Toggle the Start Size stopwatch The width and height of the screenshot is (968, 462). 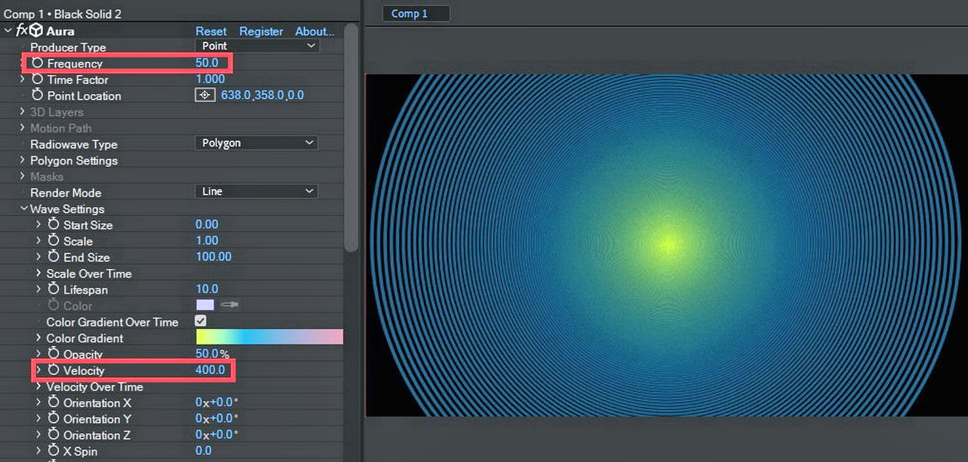pyautogui.click(x=54, y=225)
